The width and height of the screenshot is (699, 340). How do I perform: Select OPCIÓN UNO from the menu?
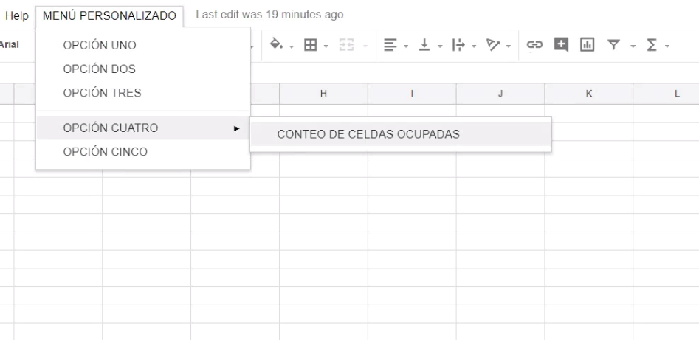pos(99,46)
